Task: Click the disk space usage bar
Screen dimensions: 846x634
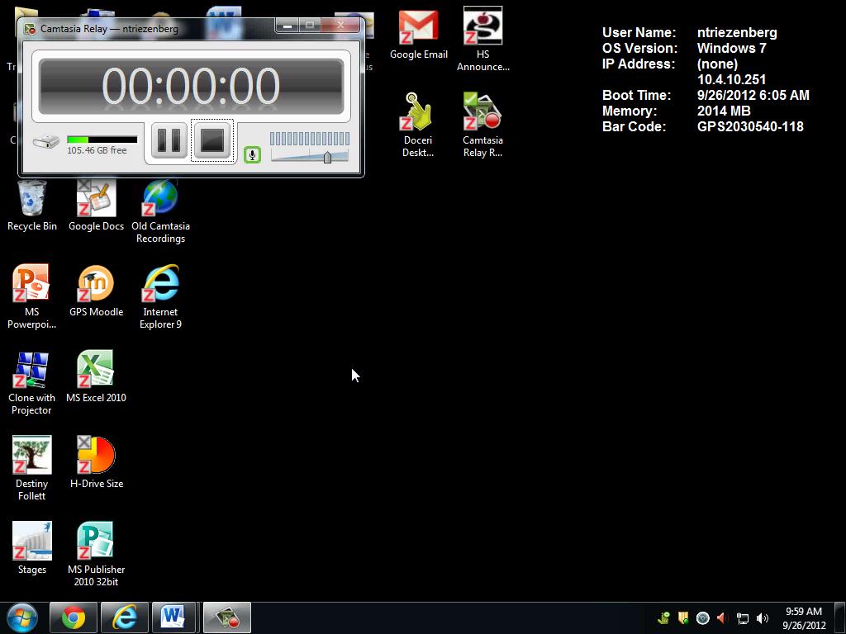Action: [102, 140]
